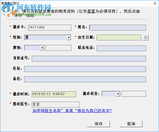This screenshot has height=132, width=159.
Task: Click the text box beside 就诊科室 dropdown
Action: (x=134, y=94)
